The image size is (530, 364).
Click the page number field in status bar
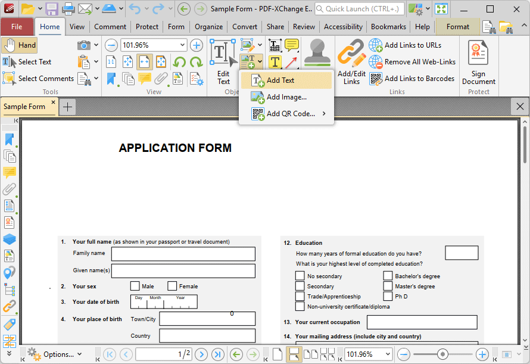coord(164,354)
